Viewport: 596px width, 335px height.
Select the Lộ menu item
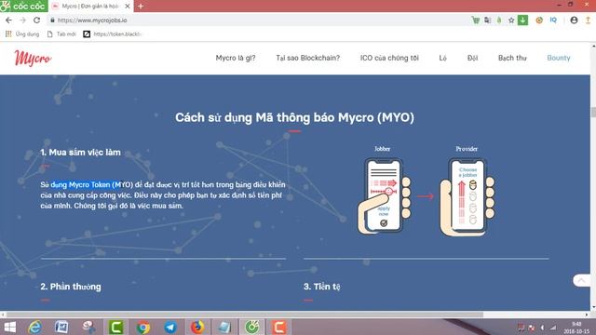(x=443, y=58)
